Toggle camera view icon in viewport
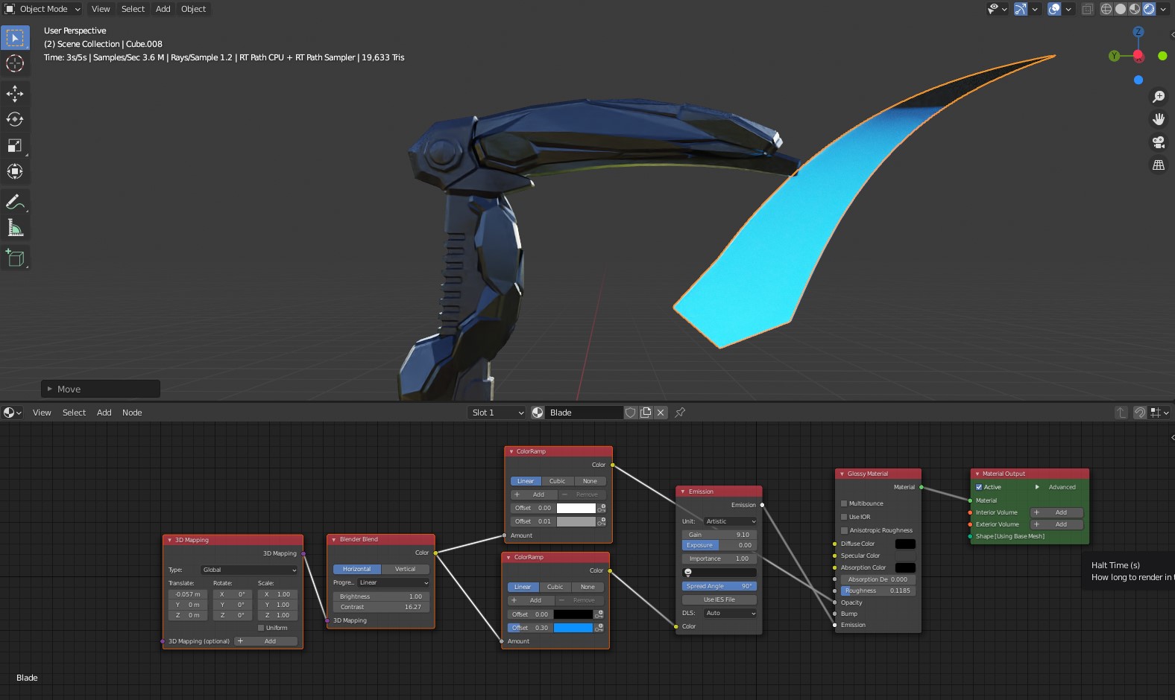The width and height of the screenshot is (1175, 700). pos(1159,142)
